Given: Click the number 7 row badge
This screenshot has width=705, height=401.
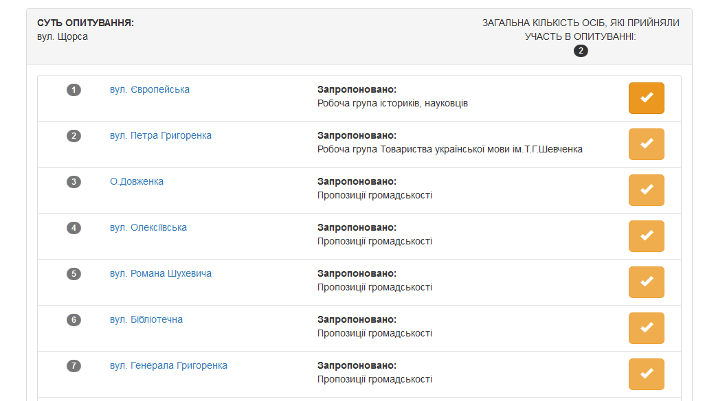Looking at the screenshot, I should [74, 366].
